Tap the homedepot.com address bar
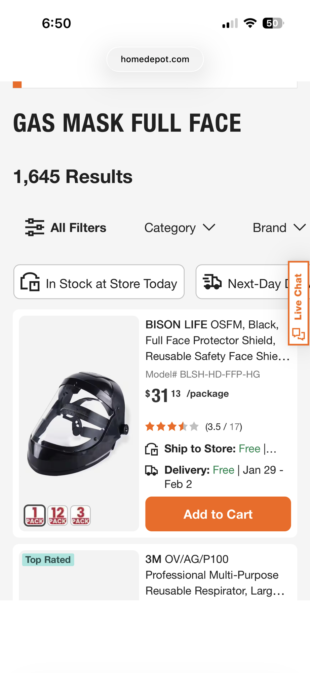The image size is (310, 673). (155, 59)
